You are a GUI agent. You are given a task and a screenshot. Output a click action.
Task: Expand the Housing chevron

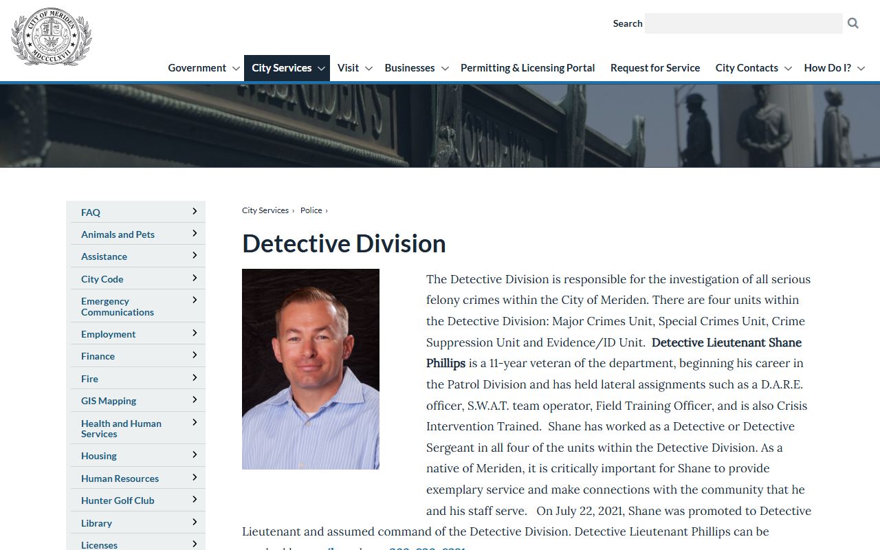pos(195,454)
